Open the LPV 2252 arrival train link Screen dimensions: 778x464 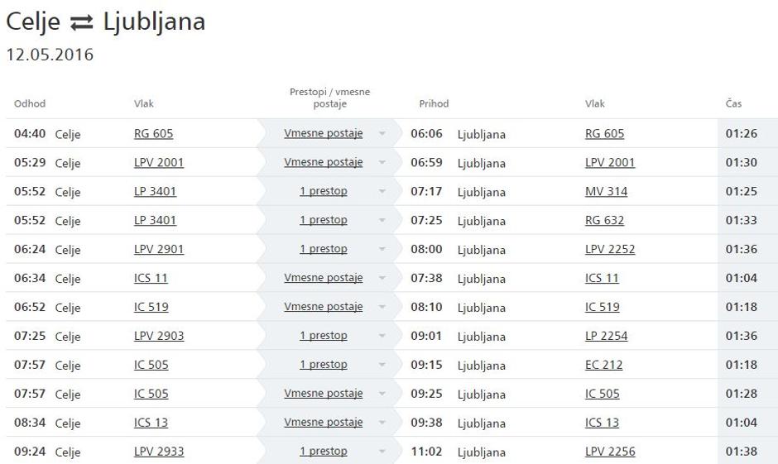609,250
